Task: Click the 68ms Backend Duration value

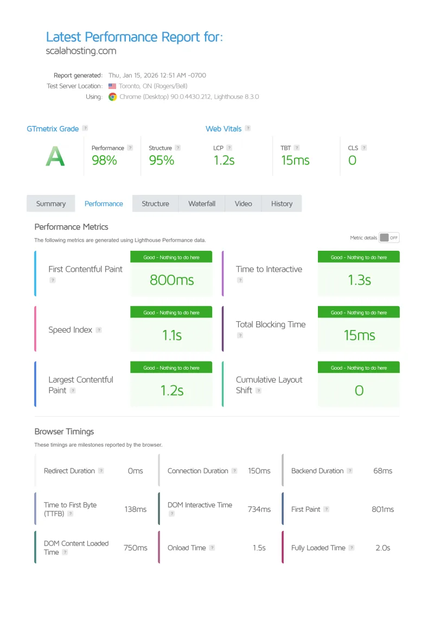Action: point(383,471)
